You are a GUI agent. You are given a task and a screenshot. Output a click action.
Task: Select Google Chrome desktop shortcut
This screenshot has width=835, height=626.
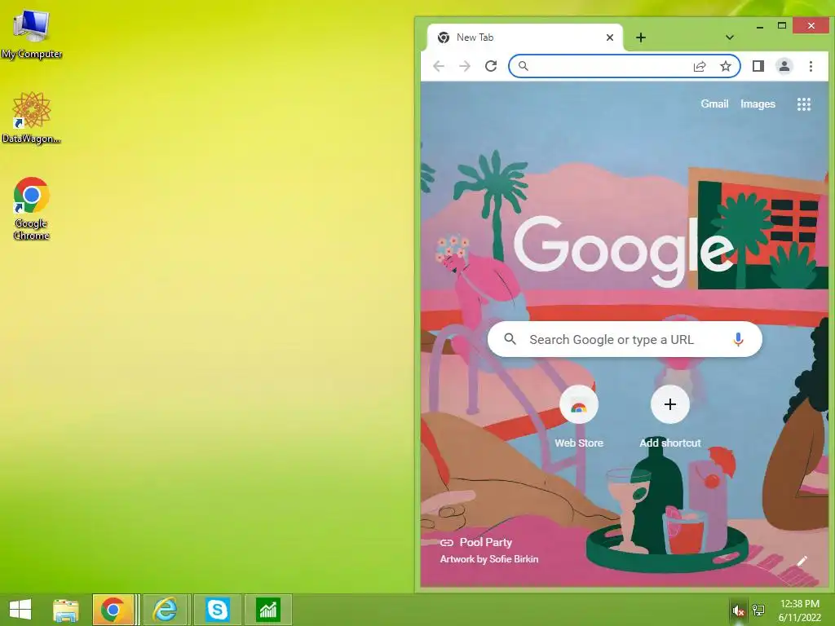point(32,209)
